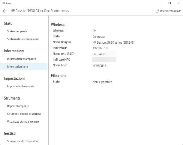Click the host name HP9BC848
The image size is (183, 145).
tap(99, 66)
